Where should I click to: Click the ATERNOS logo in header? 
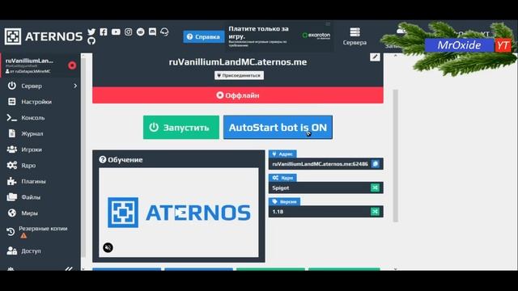coord(44,36)
